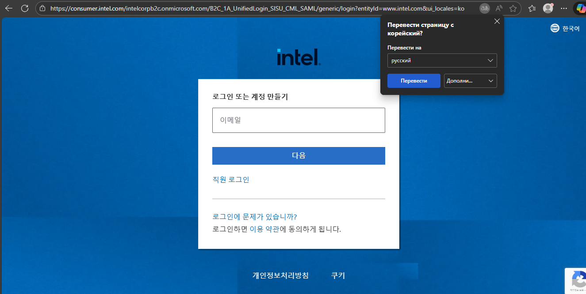Open the 직원 로그인 employee sign-in link
This screenshot has width=586, height=294.
(x=231, y=180)
